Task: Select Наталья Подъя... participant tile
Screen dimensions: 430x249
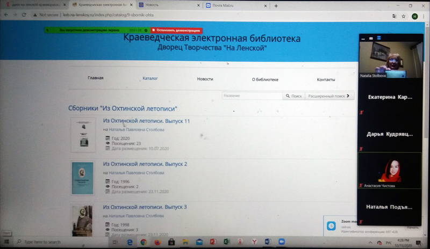Action: coord(389,207)
